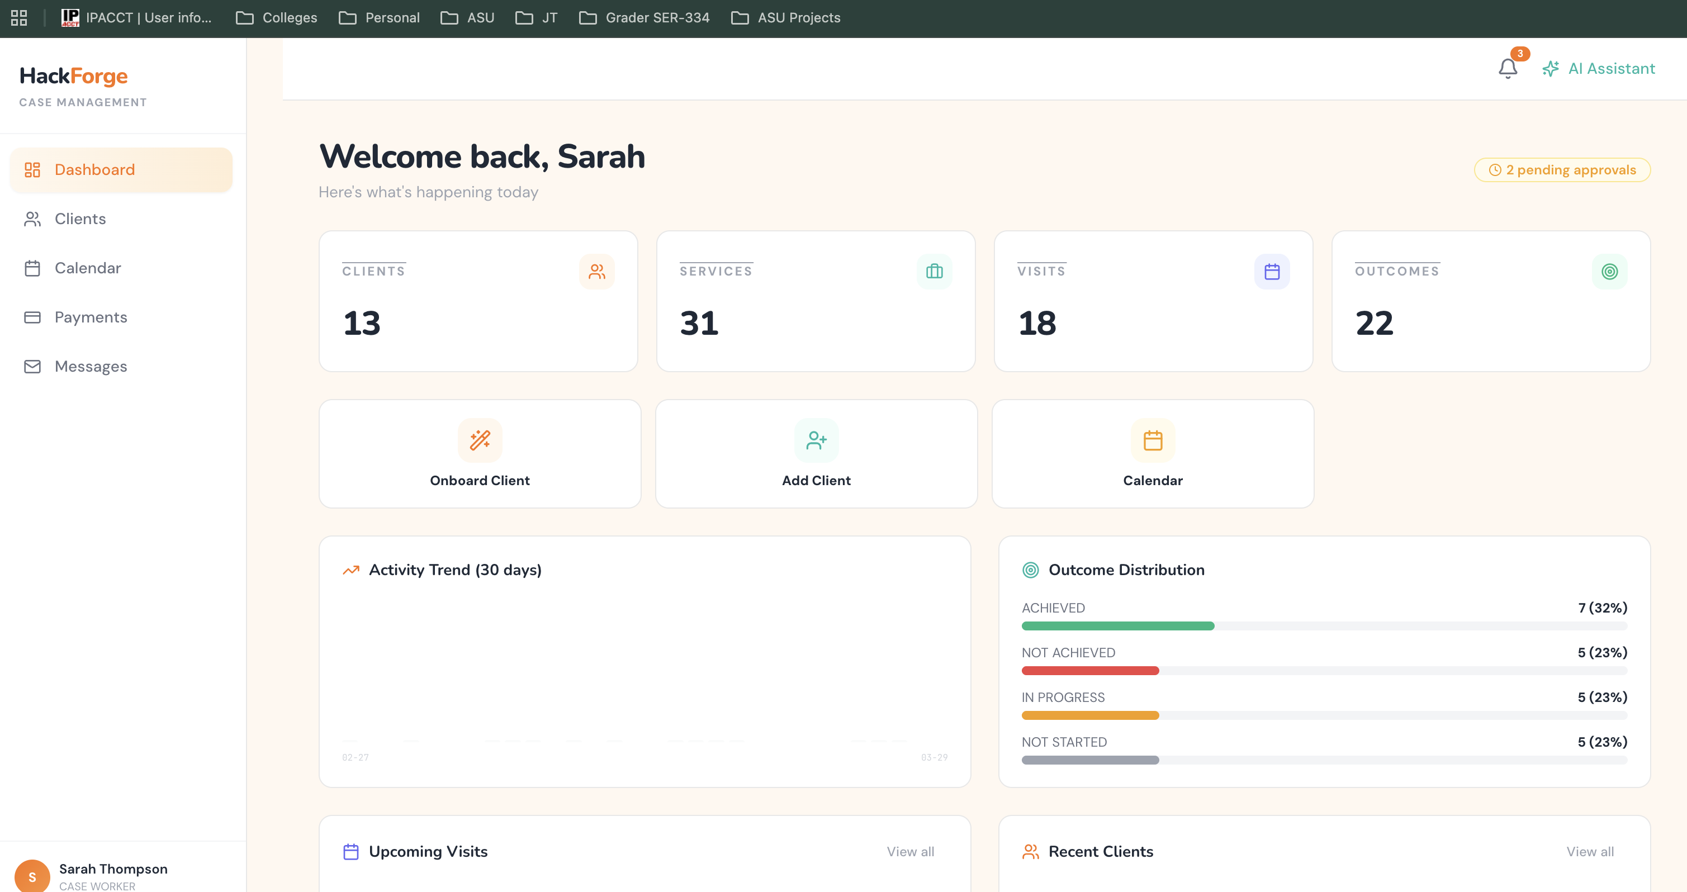Click the Onboard Client magic wand icon
Viewport: 1687px width, 892px height.
(x=480, y=440)
